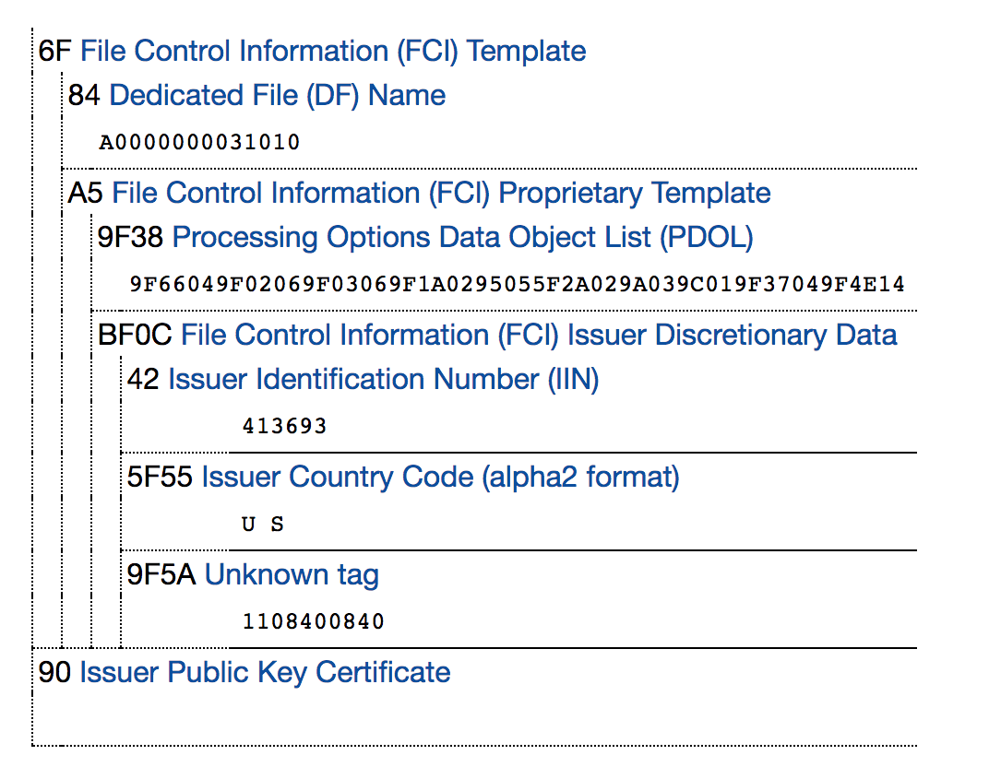
Task: Click the Dedicated File (DF) Name link
Action: [x=277, y=95]
